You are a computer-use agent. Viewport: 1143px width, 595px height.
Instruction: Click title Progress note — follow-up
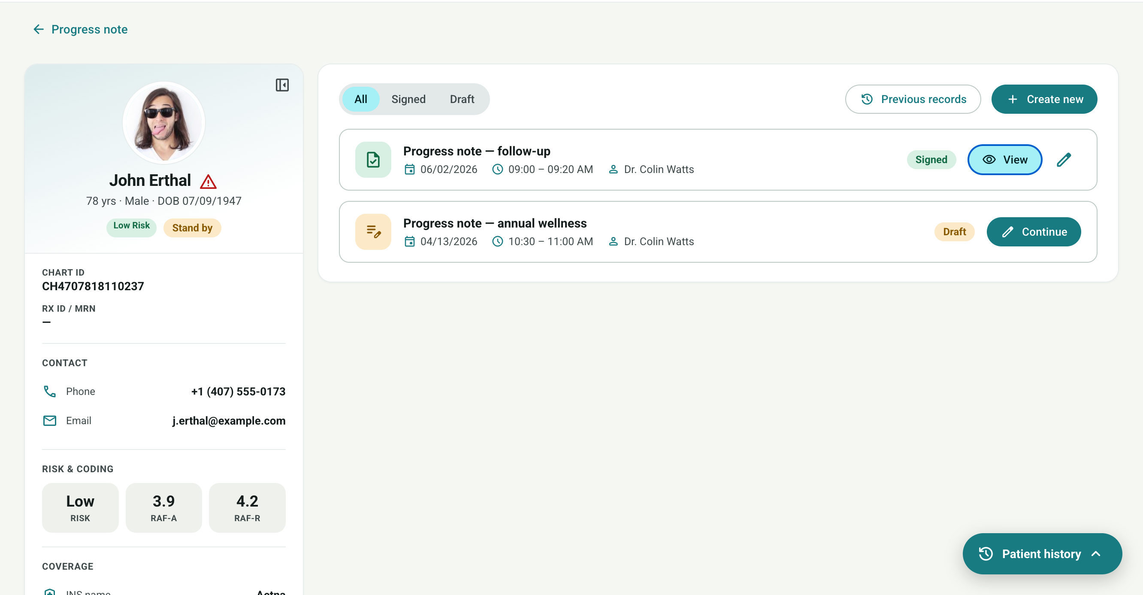click(477, 151)
